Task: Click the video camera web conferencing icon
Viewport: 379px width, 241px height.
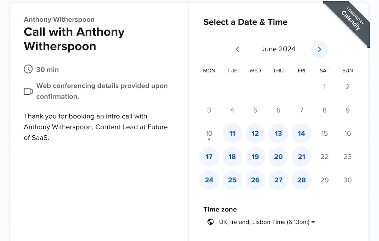Action: click(28, 91)
